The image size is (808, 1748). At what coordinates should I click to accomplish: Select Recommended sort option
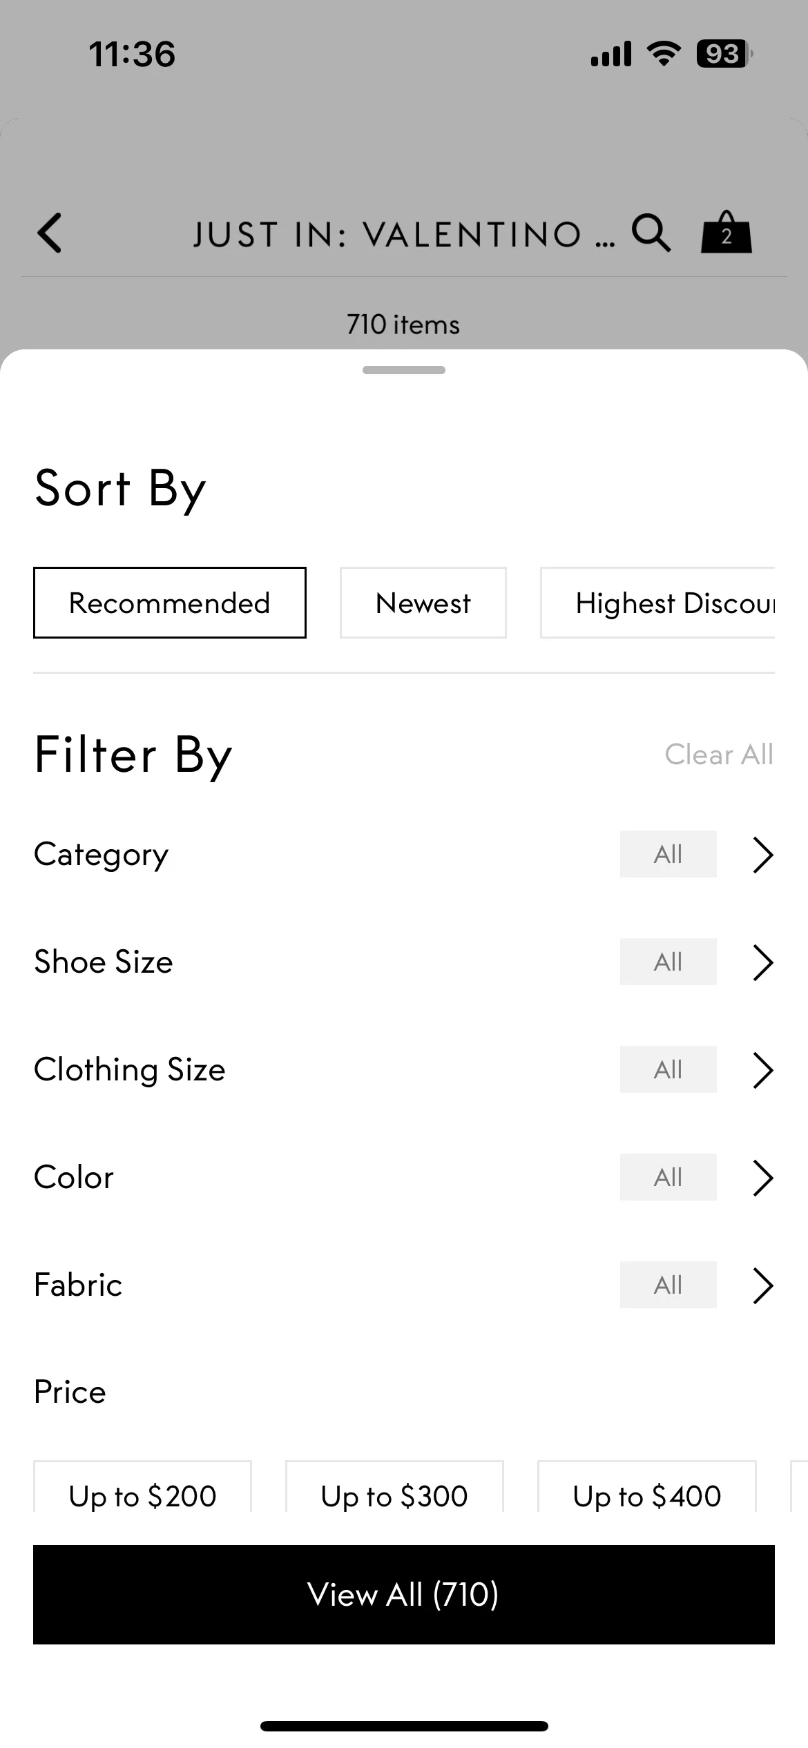(170, 603)
